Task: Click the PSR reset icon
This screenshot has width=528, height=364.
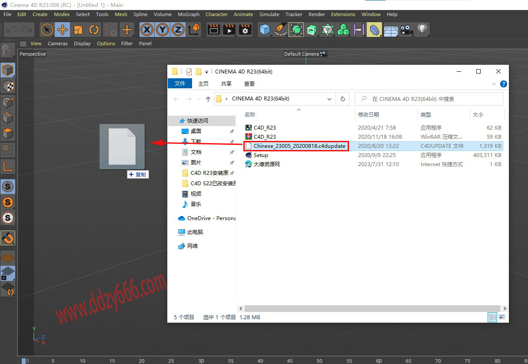Action: pos(110,30)
